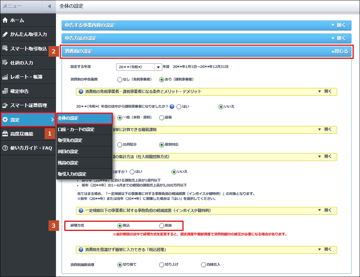Image resolution: width=360 pixels, height=277 pixels.
Task: Click the 確定申告 document icon
Action: 5,91
